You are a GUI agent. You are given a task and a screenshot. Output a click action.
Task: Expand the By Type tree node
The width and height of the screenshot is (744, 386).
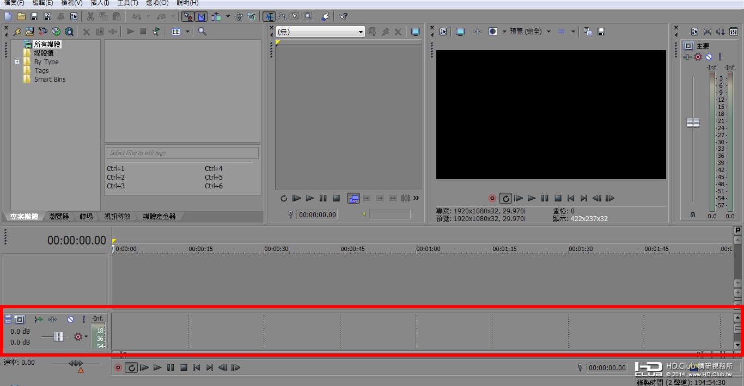(17, 62)
